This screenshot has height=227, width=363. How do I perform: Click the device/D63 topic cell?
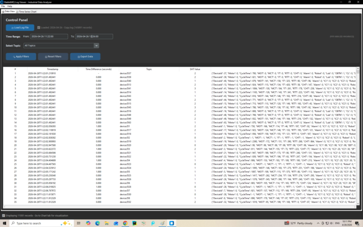(125, 123)
